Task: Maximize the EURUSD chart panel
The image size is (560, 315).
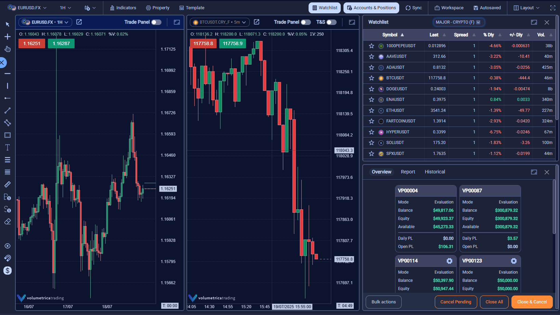Action: (177, 22)
